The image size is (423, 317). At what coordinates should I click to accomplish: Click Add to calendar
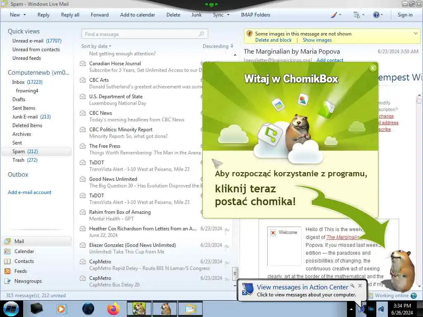pos(138,15)
